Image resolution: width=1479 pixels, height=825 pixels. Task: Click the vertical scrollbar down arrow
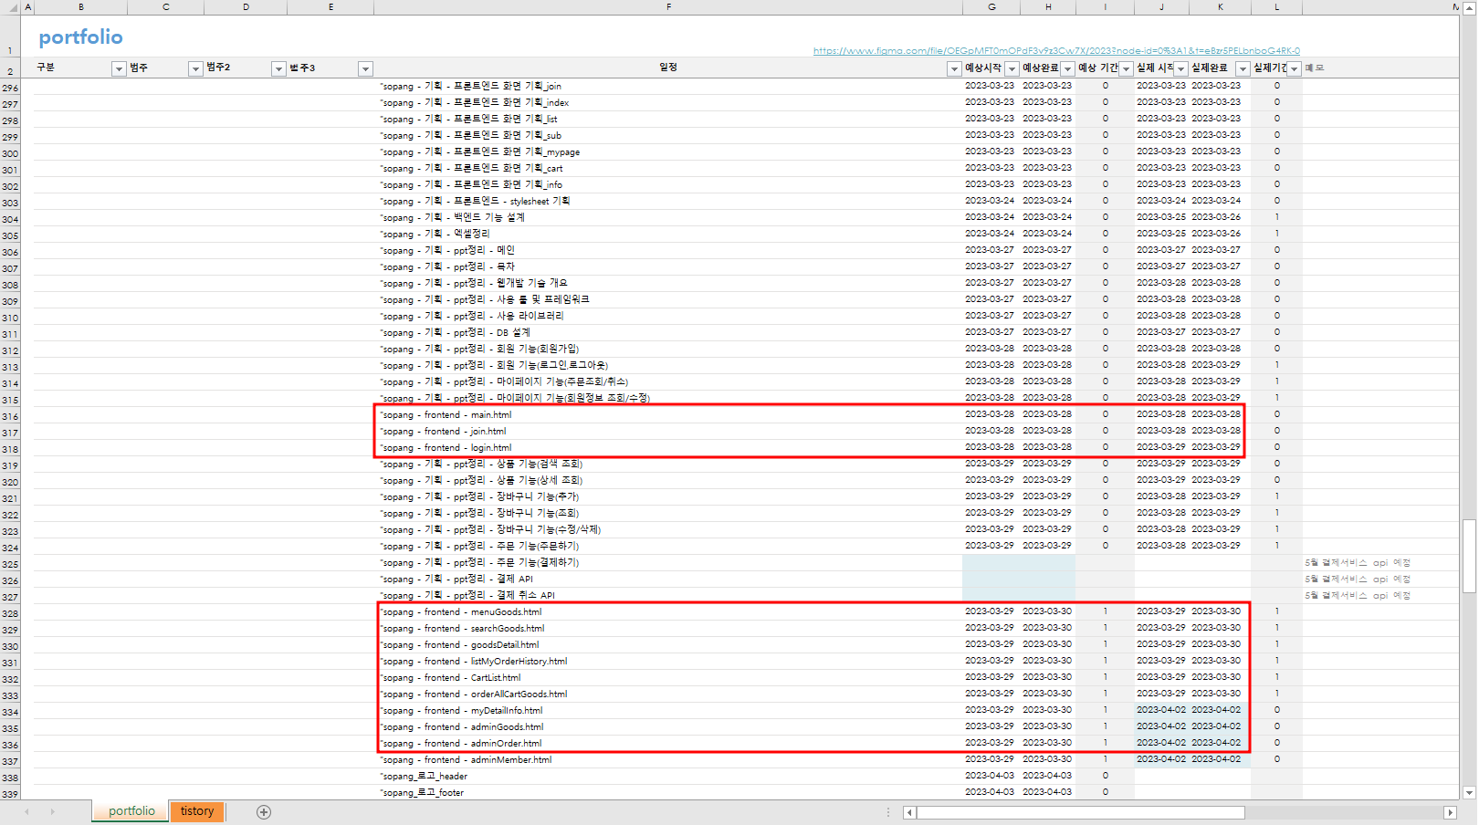point(1469,793)
